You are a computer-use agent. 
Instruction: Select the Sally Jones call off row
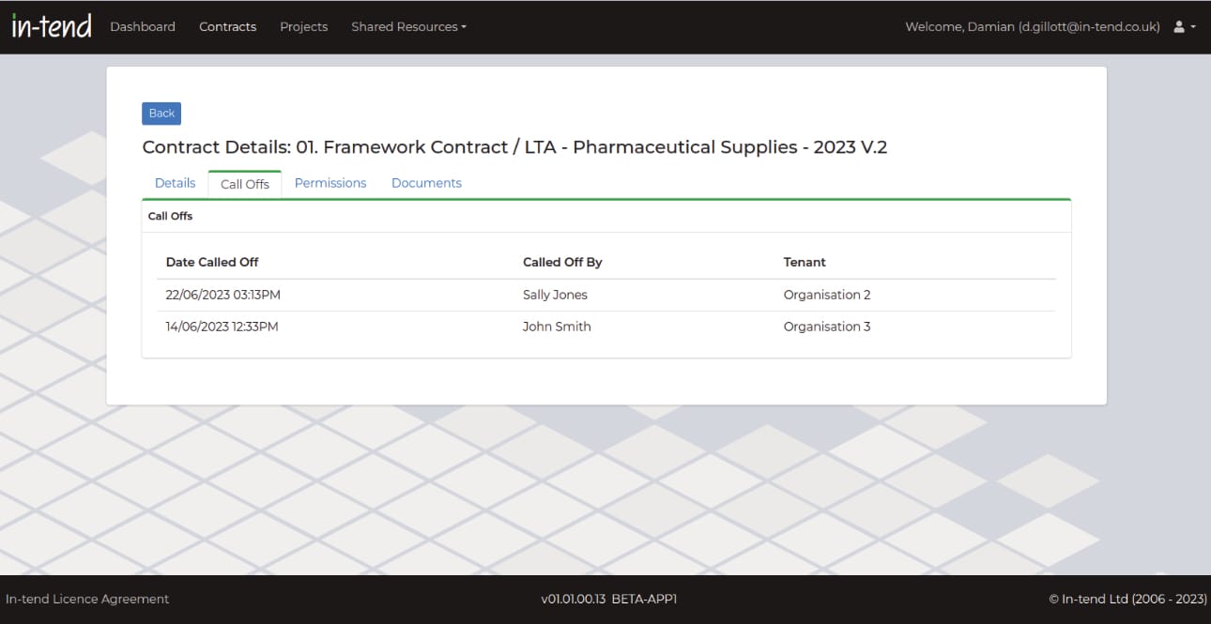tap(555, 295)
